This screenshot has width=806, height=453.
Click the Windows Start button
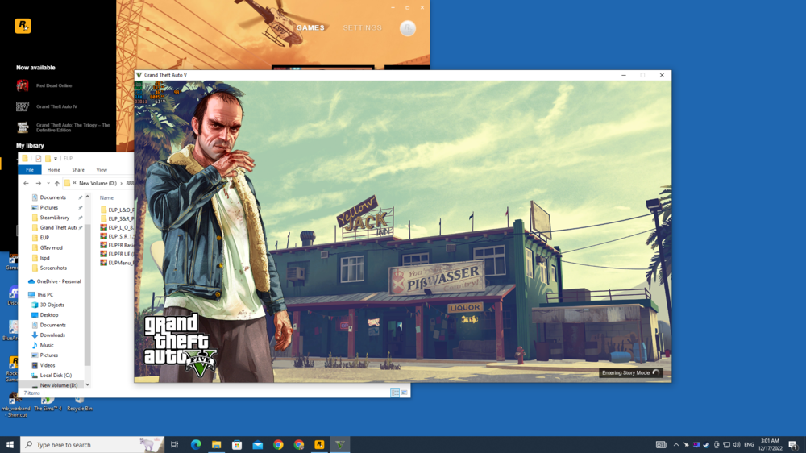pyautogui.click(x=10, y=445)
